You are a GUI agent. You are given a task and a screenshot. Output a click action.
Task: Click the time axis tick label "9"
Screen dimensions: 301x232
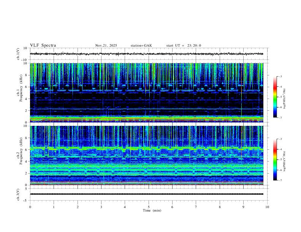(243, 207)
